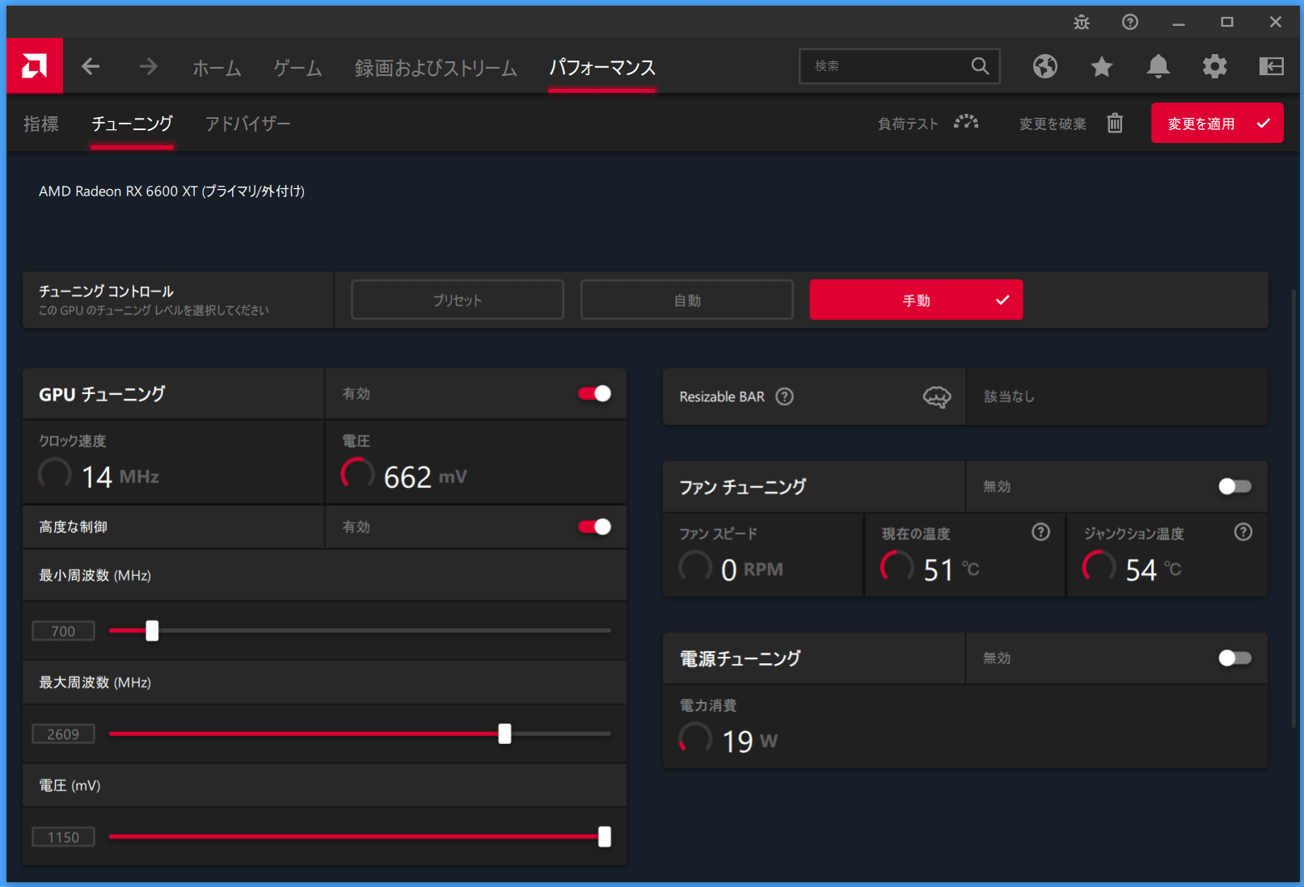Open help for ジャンクション温度
Screen dimensions: 1304x887
coord(1243,532)
